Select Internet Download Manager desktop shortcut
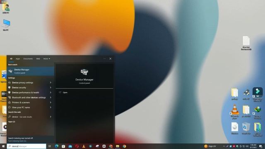This screenshot has height=149, width=265. pyautogui.click(x=258, y=112)
